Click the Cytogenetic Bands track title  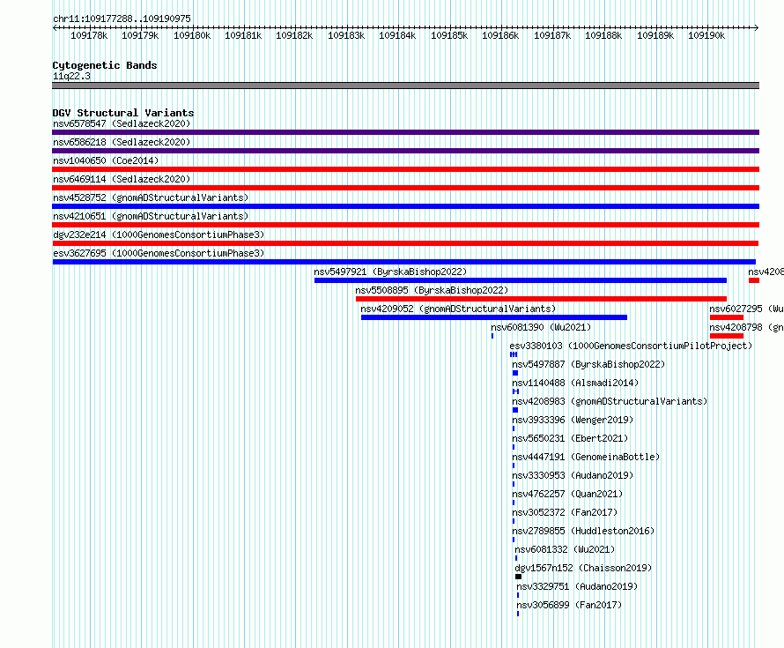click(105, 65)
